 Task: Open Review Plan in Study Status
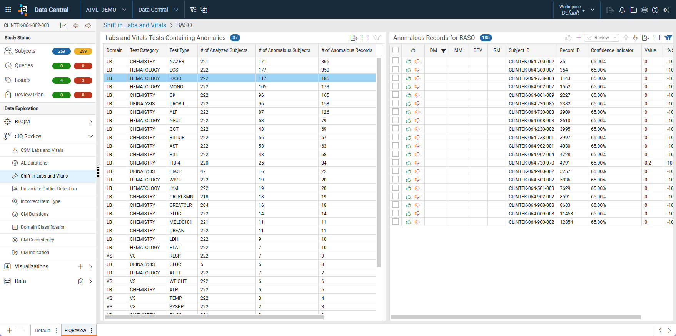(29, 95)
